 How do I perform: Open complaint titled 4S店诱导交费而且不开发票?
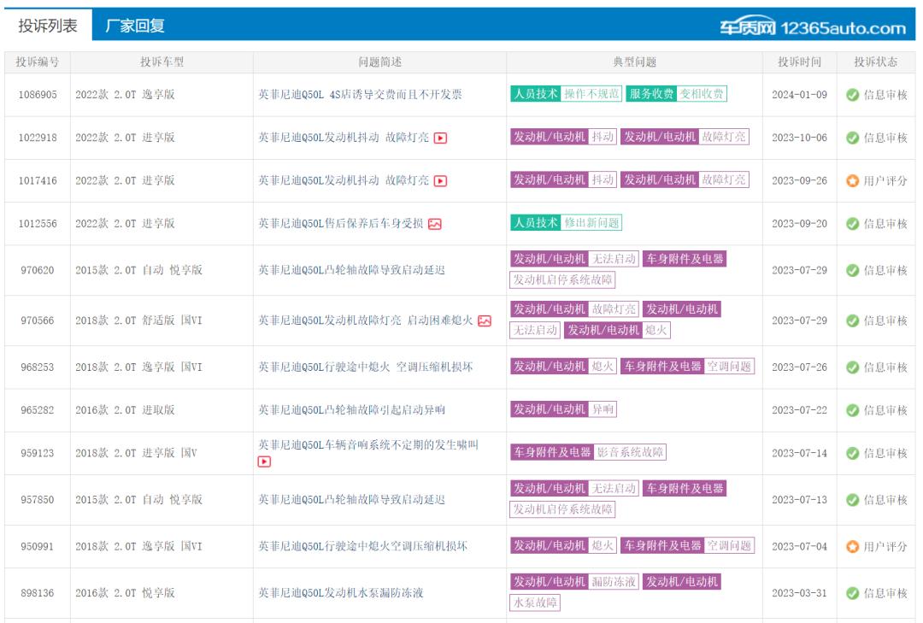(360, 95)
